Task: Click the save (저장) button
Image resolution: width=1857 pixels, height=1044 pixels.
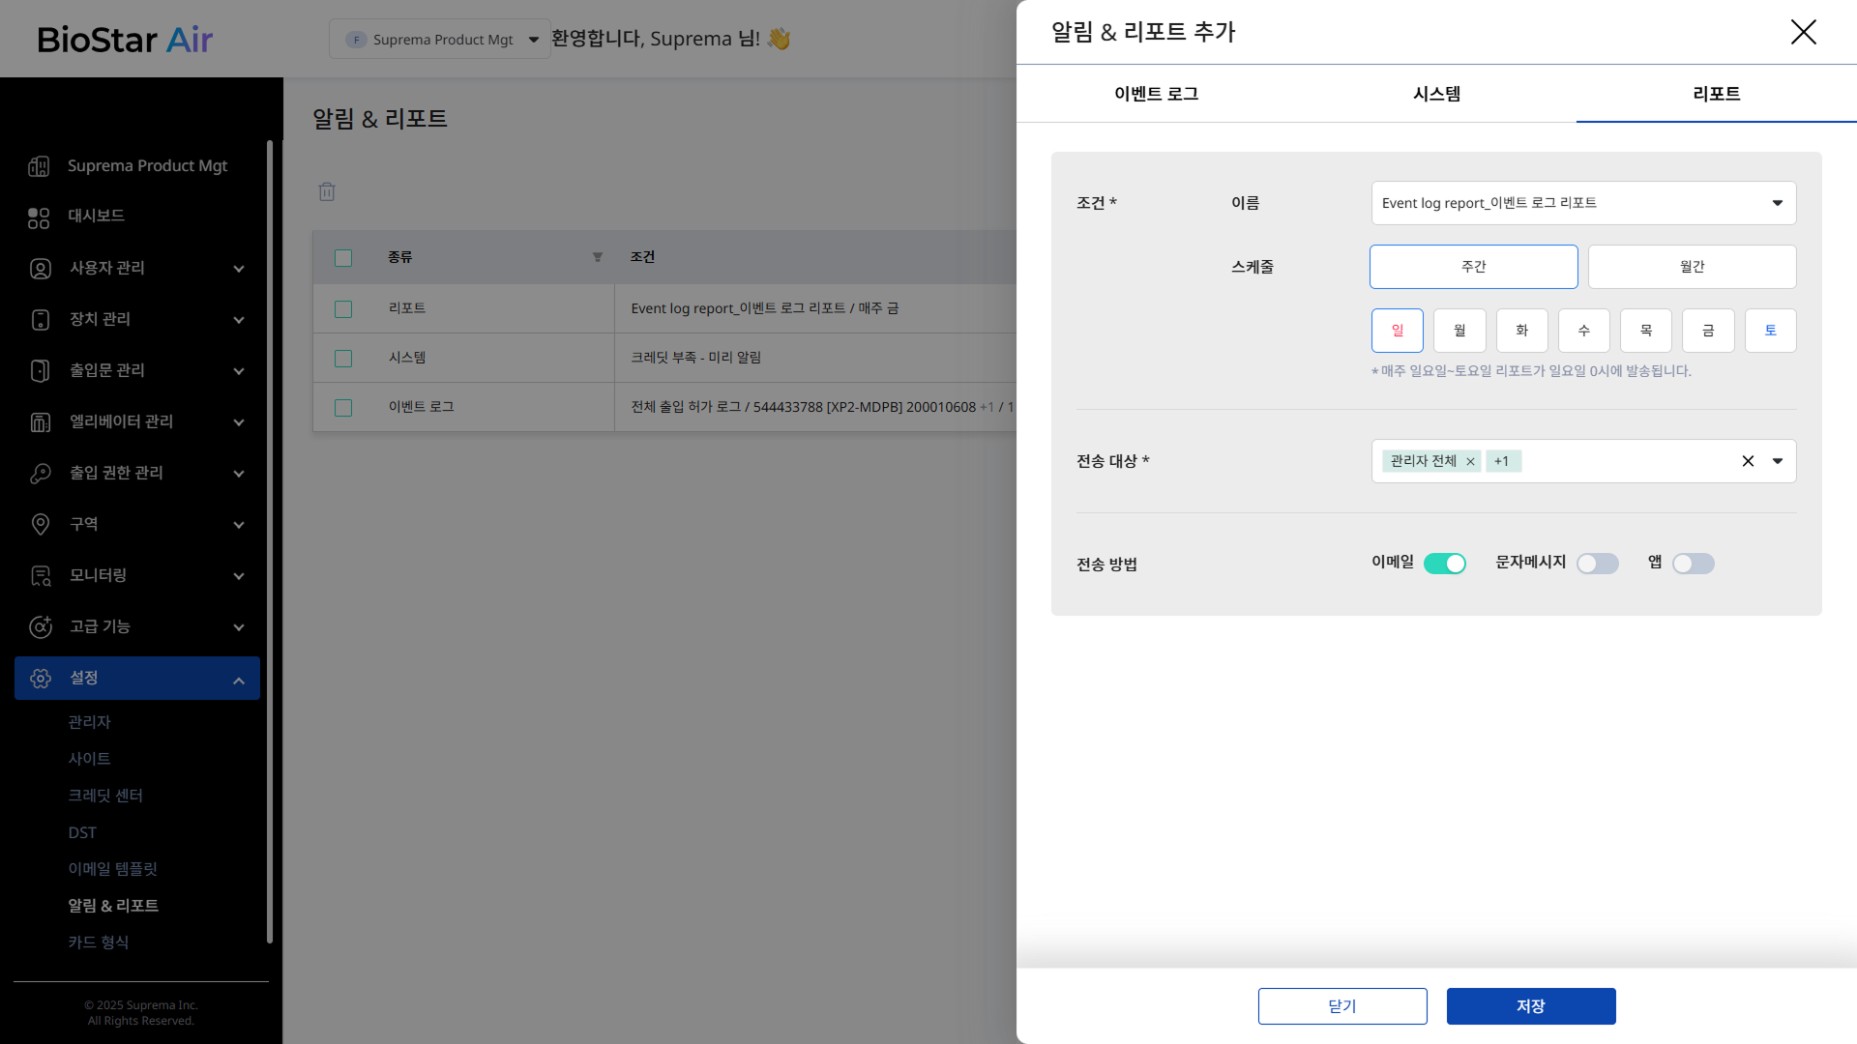Action: (1530, 1006)
